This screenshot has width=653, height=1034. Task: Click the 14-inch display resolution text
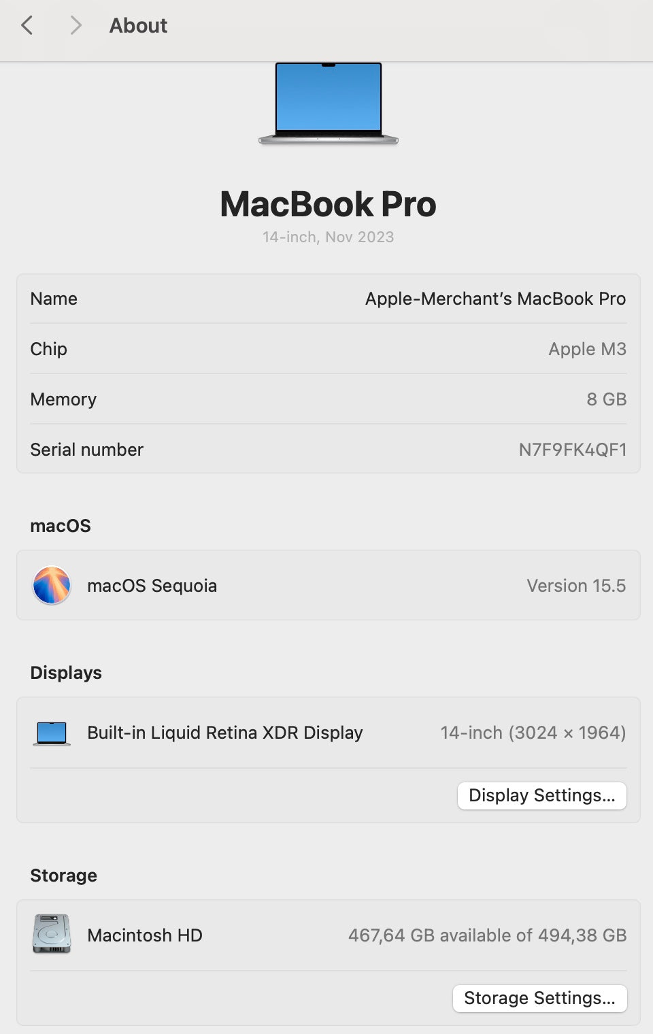click(533, 733)
